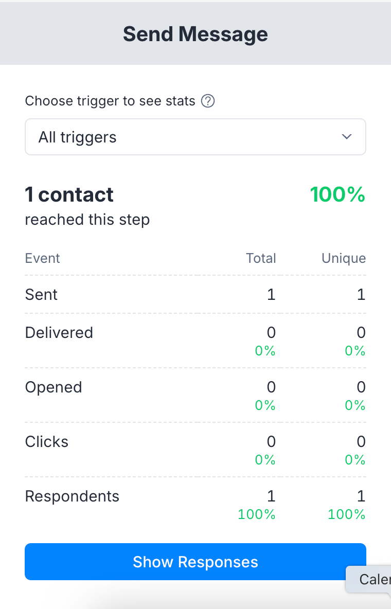Open the All triggers dropdown
Screen dimensions: 391x609
[195, 137]
